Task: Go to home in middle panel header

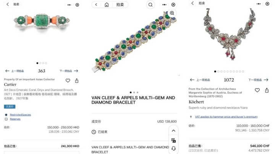Action: [107, 5]
